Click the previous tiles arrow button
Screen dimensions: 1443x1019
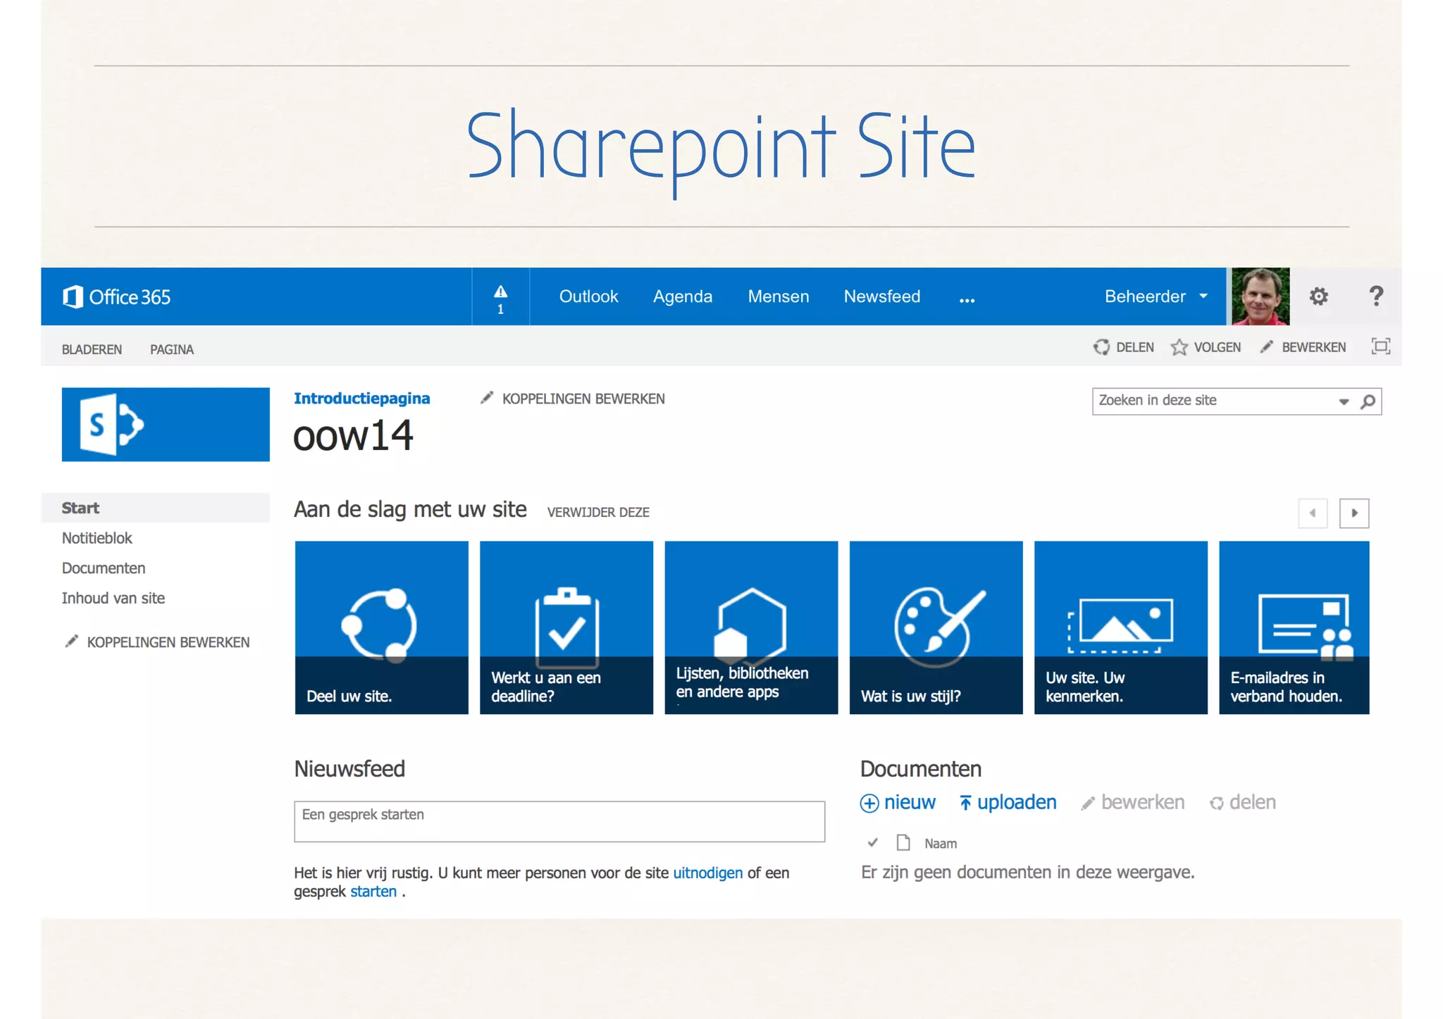point(1313,513)
